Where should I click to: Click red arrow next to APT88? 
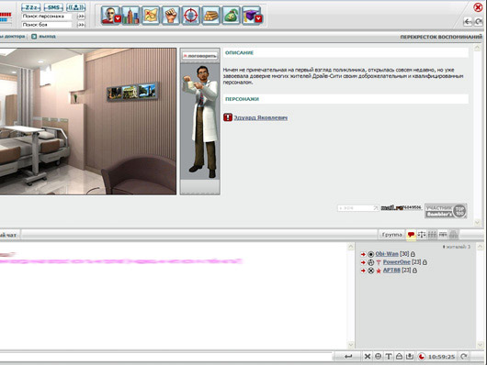(x=363, y=271)
